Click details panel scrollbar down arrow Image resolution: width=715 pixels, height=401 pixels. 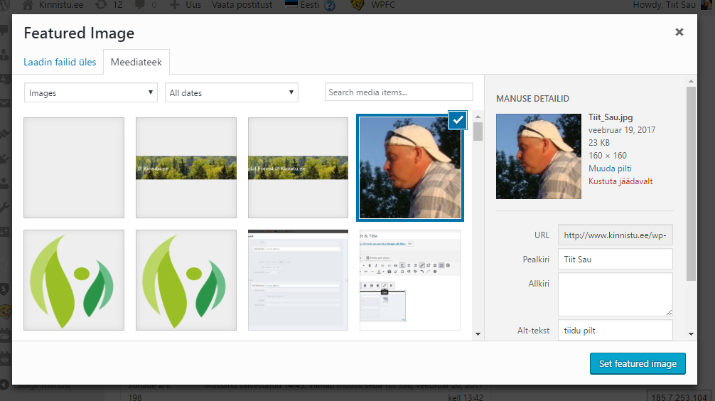coord(691,334)
